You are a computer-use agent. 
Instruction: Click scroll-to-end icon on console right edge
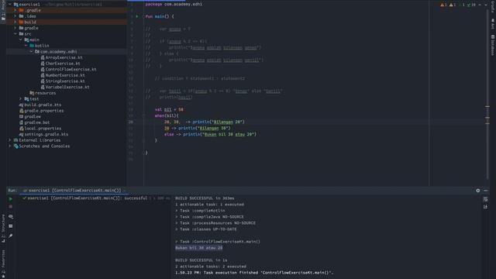(486, 207)
